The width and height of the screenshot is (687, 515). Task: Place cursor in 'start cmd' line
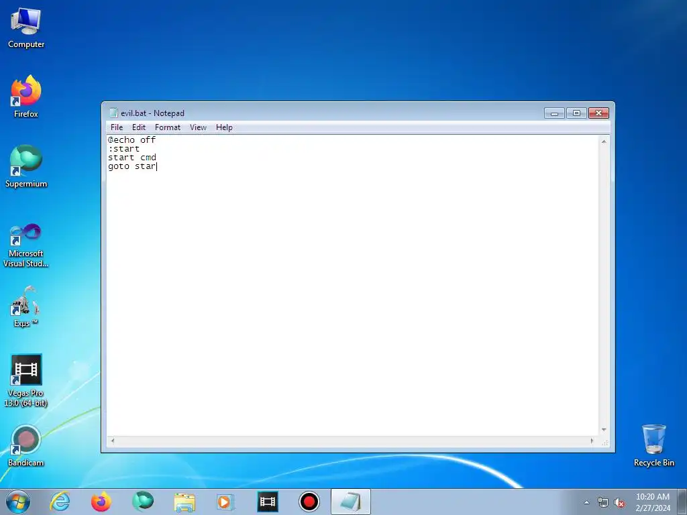[132, 157]
